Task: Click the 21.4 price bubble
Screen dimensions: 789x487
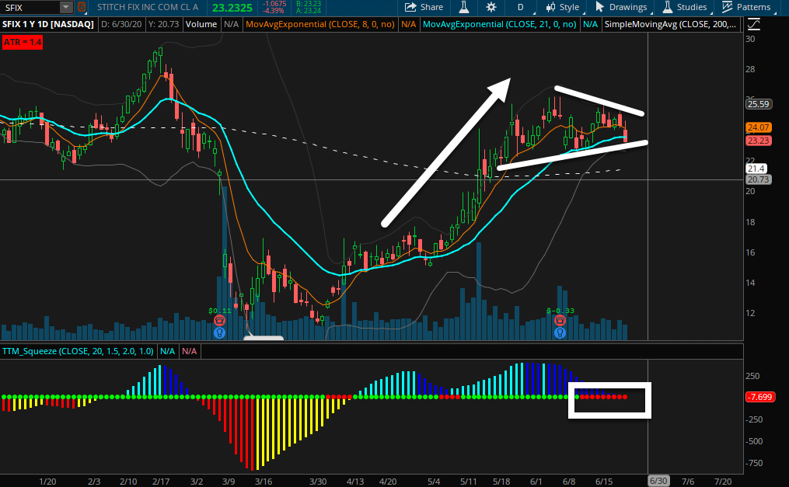Action: [x=756, y=169]
